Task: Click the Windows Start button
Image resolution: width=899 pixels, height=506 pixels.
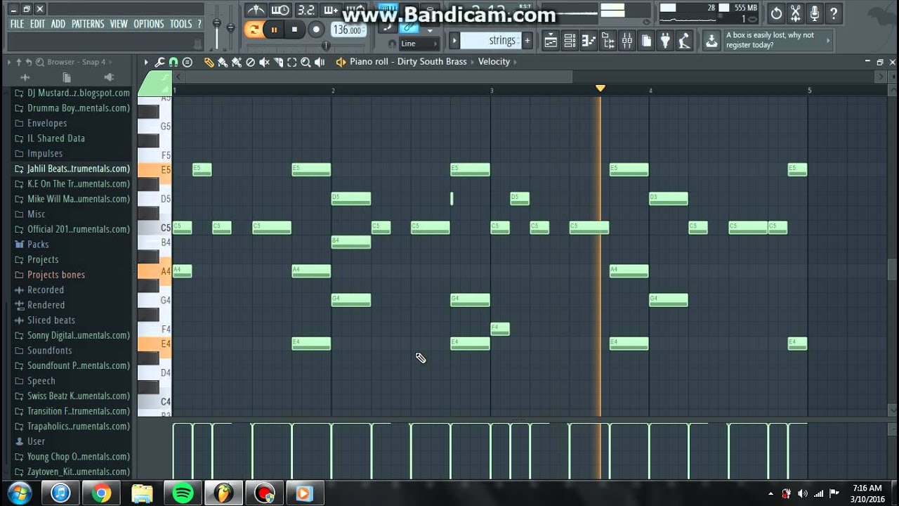Action: point(19,493)
